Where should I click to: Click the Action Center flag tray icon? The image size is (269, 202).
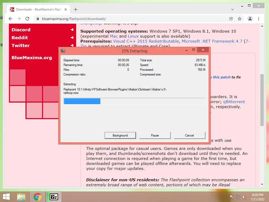point(231,197)
